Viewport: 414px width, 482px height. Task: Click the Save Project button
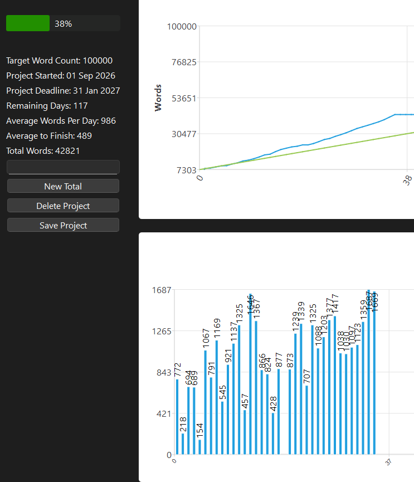(x=63, y=225)
